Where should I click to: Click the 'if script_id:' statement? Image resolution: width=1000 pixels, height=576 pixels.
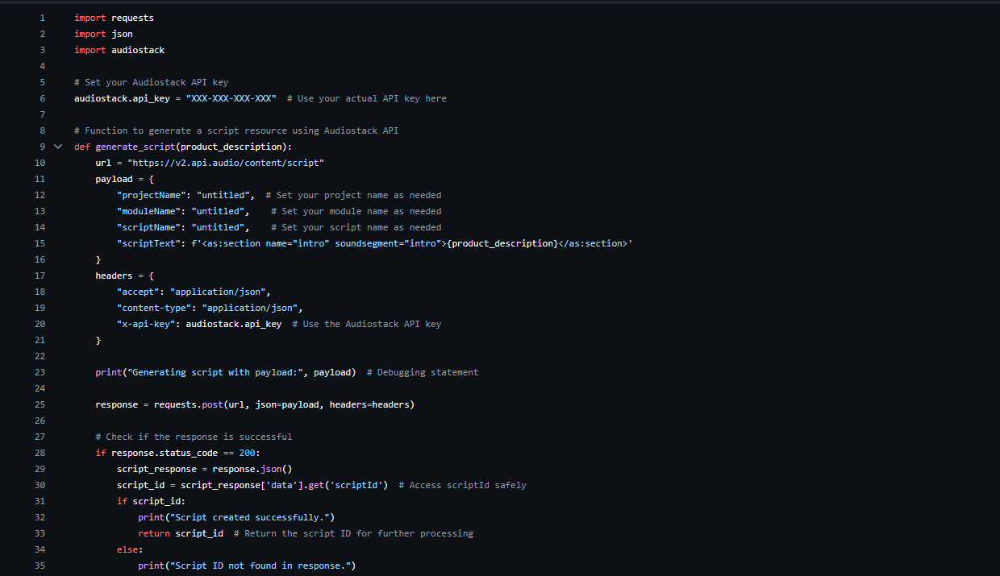pos(152,501)
